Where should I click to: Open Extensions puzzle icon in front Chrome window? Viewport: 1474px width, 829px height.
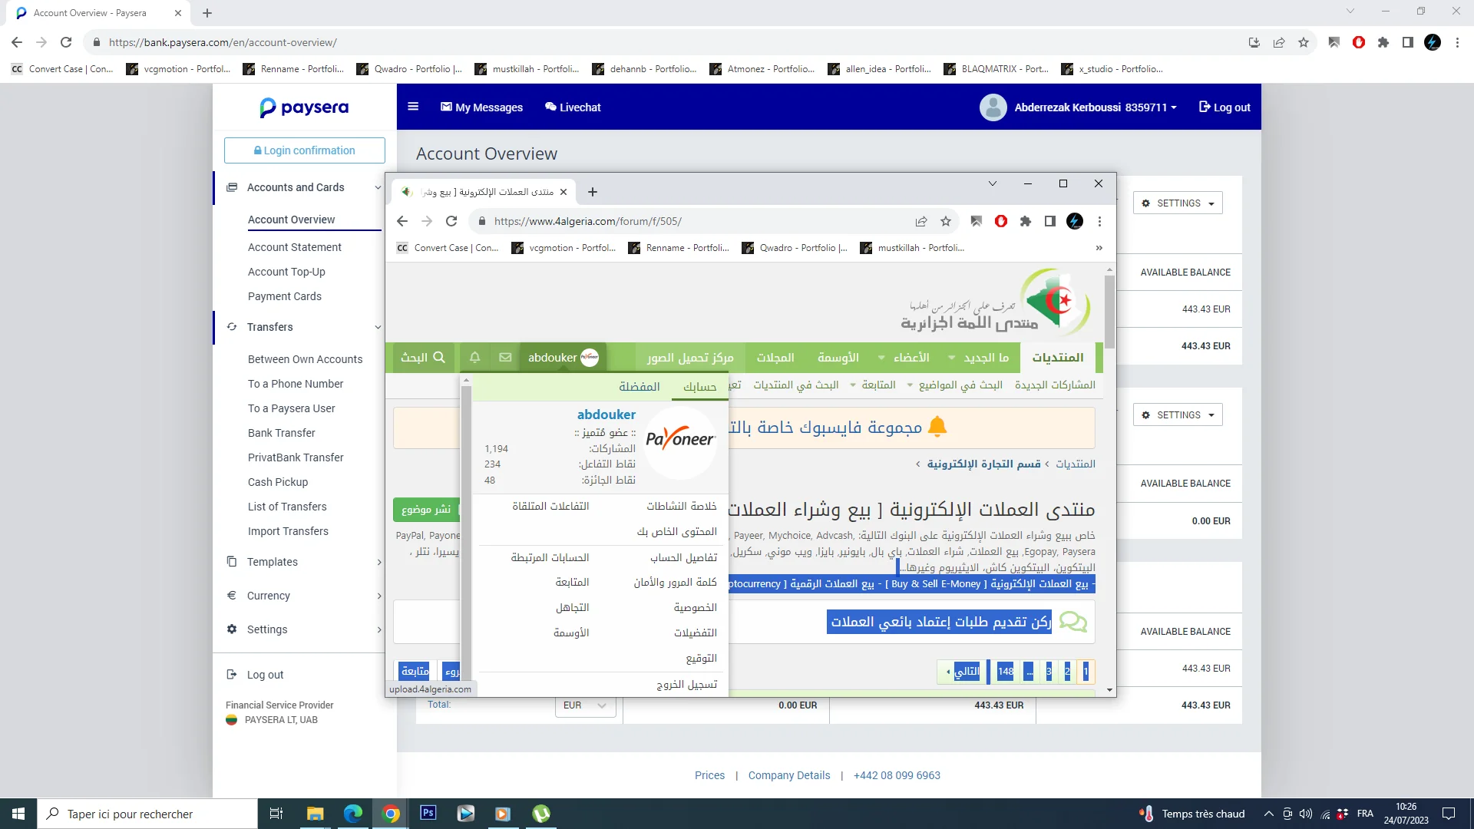coord(1025,221)
